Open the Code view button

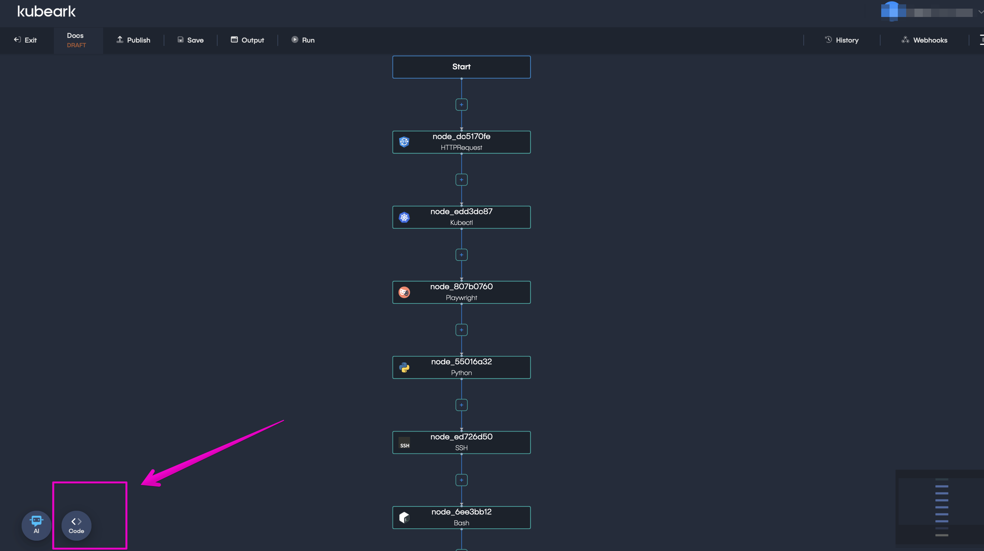tap(77, 525)
